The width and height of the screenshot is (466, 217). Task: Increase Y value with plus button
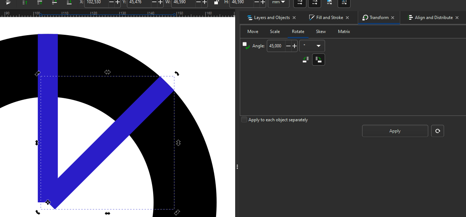(160, 2)
